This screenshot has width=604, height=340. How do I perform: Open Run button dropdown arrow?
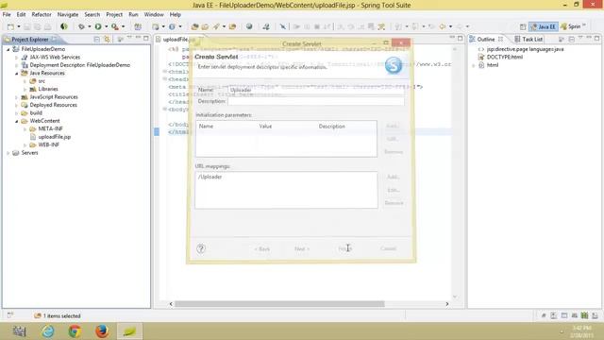[x=106, y=26]
